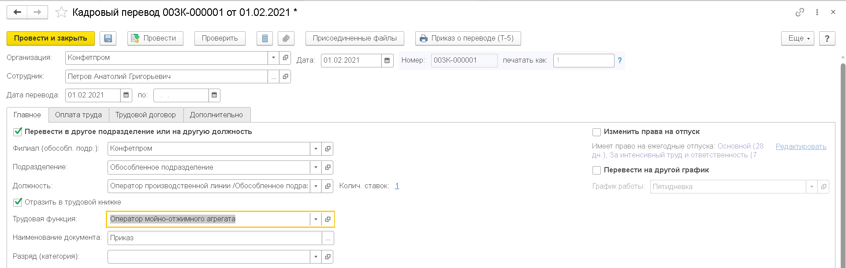Click the Редактировать vacation link

coord(801,146)
